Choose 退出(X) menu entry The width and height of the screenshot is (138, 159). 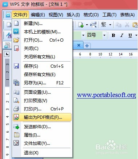point(42,153)
